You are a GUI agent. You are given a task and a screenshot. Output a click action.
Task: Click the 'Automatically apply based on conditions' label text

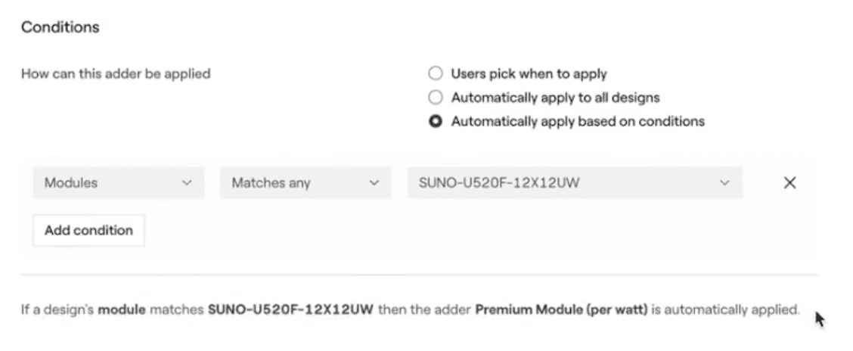[x=578, y=121]
